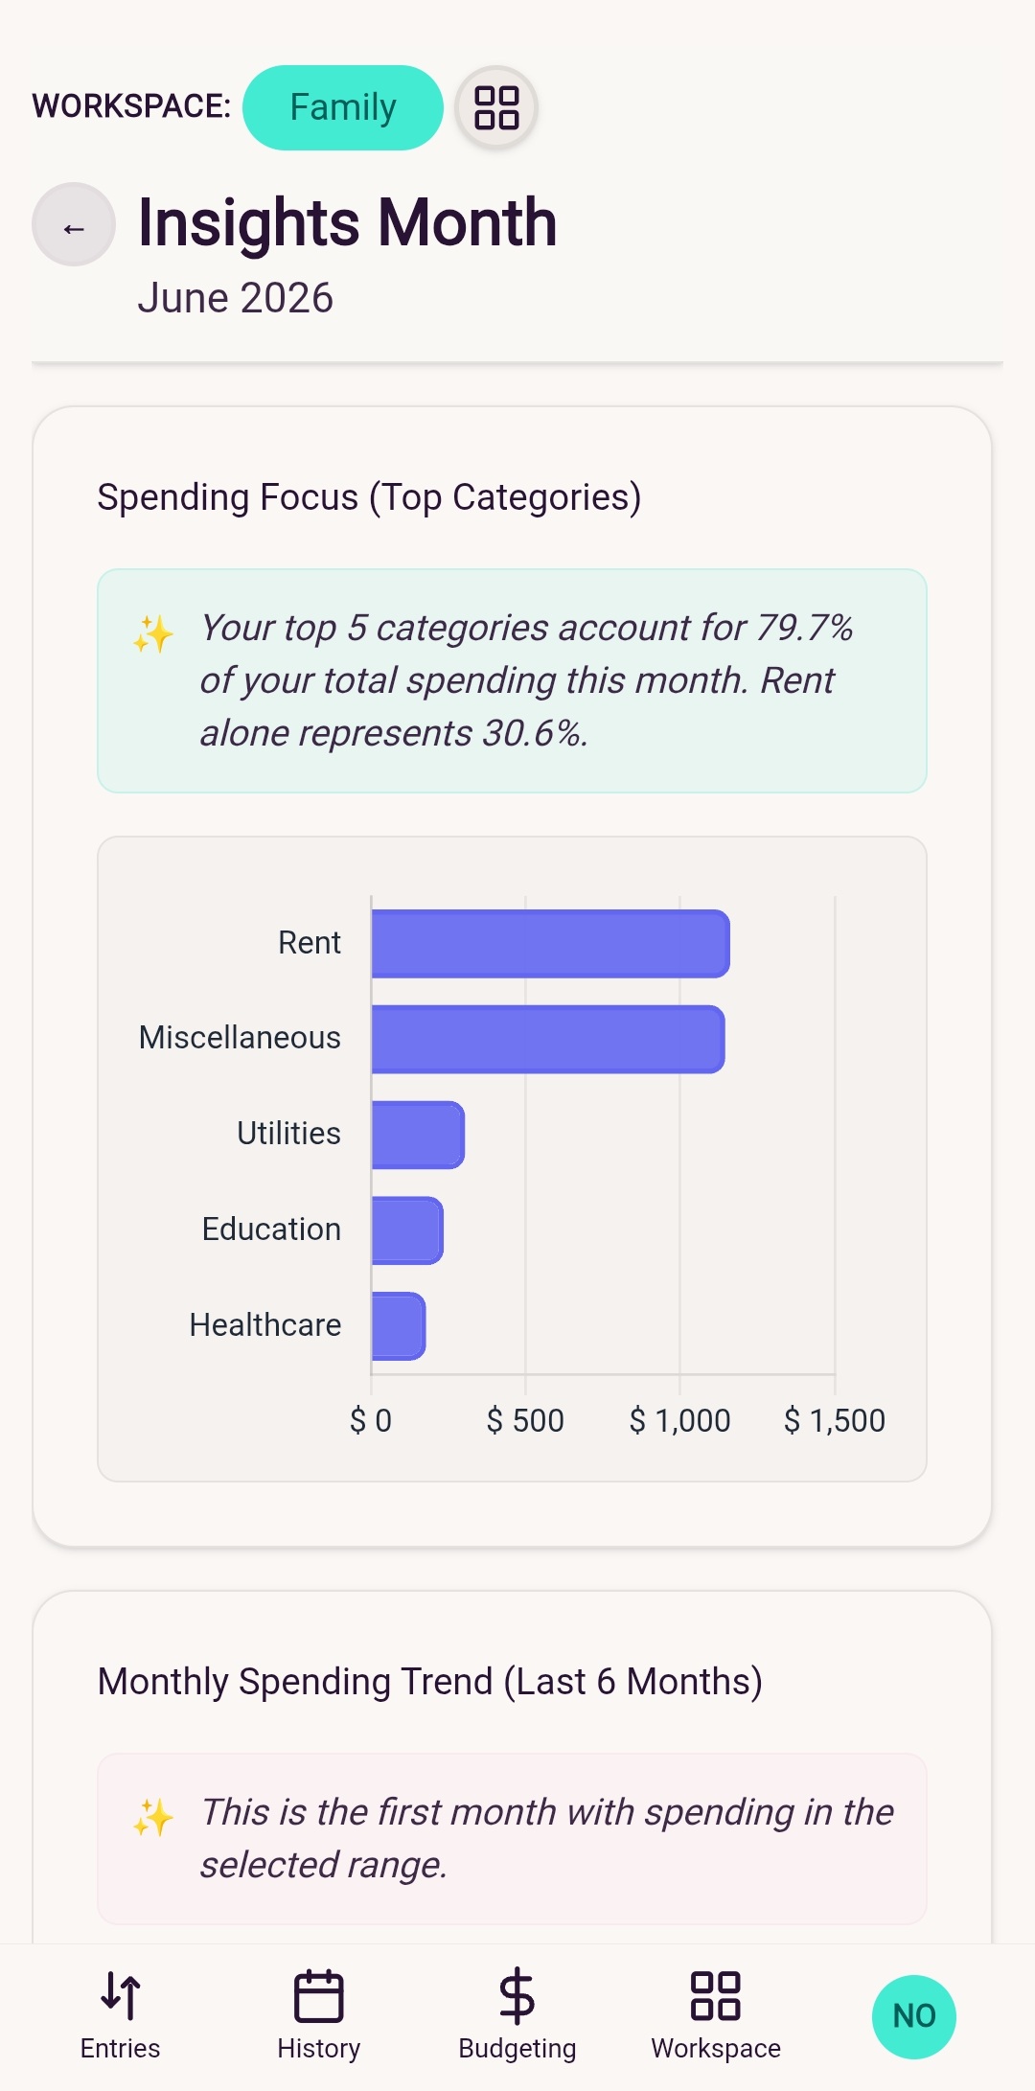Screen dimensions: 1035x2091
Task: Click the sparkle icon in trend insight
Action: 153,1817
